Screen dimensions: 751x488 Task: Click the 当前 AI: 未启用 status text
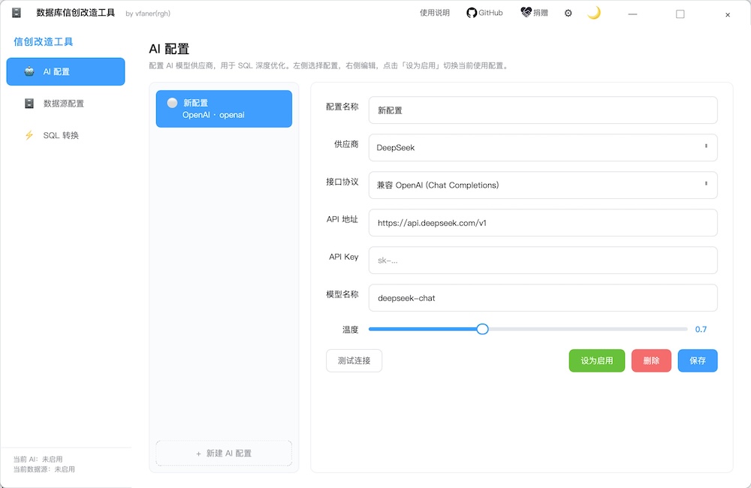click(38, 459)
